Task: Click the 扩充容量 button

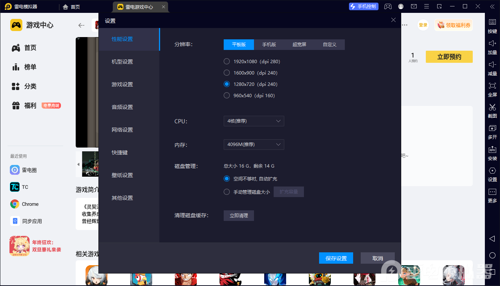Action: click(x=289, y=192)
